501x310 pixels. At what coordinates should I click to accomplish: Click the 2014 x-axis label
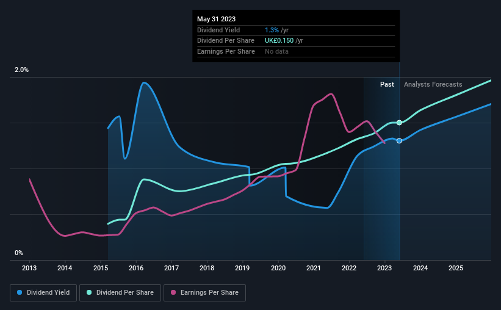click(x=65, y=268)
